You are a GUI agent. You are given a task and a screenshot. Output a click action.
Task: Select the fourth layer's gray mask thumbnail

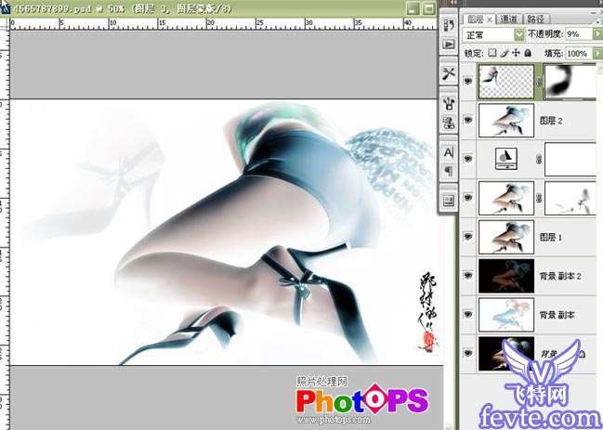(x=571, y=198)
